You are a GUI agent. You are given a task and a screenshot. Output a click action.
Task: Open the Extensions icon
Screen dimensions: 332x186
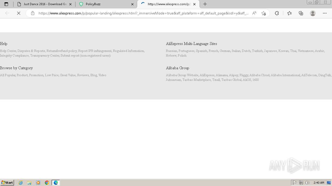[277, 13]
